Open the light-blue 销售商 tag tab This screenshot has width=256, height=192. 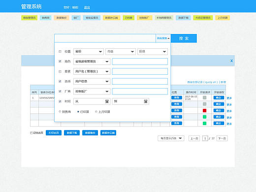click(46, 18)
